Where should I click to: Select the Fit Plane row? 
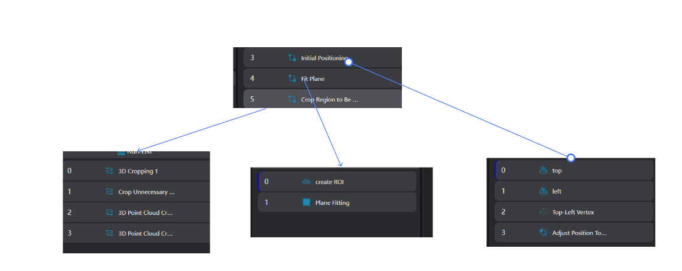coord(322,79)
